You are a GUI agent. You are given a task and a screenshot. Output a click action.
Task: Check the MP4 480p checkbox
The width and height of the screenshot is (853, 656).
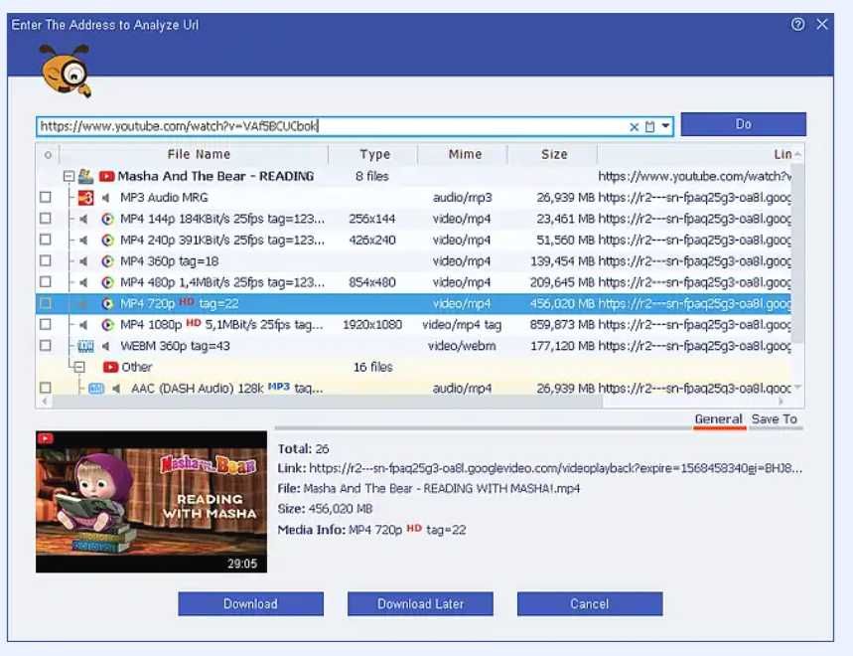pyautogui.click(x=46, y=282)
